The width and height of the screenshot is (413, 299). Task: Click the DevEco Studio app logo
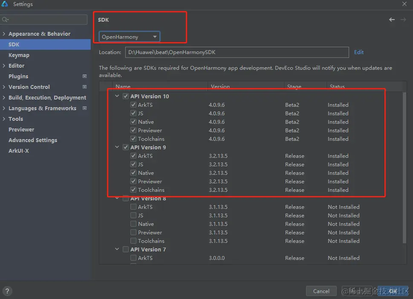click(5, 4)
